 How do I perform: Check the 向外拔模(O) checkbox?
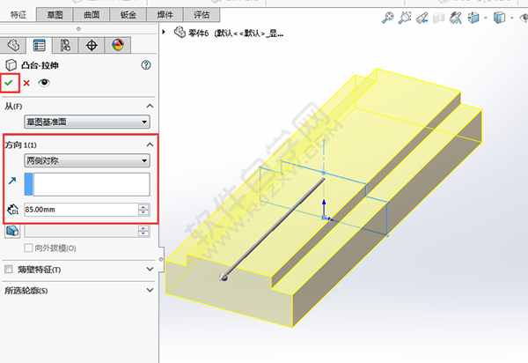tap(28, 248)
